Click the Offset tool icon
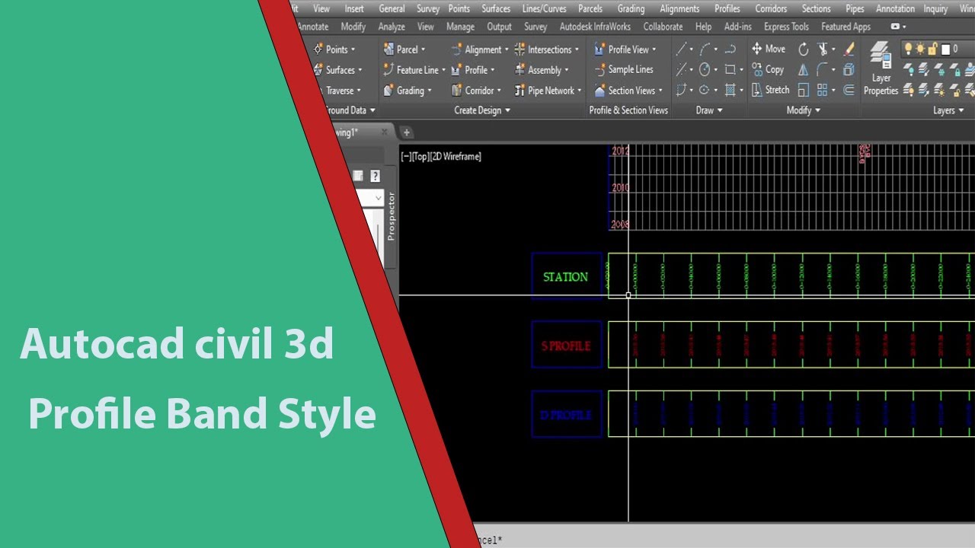 point(849,91)
